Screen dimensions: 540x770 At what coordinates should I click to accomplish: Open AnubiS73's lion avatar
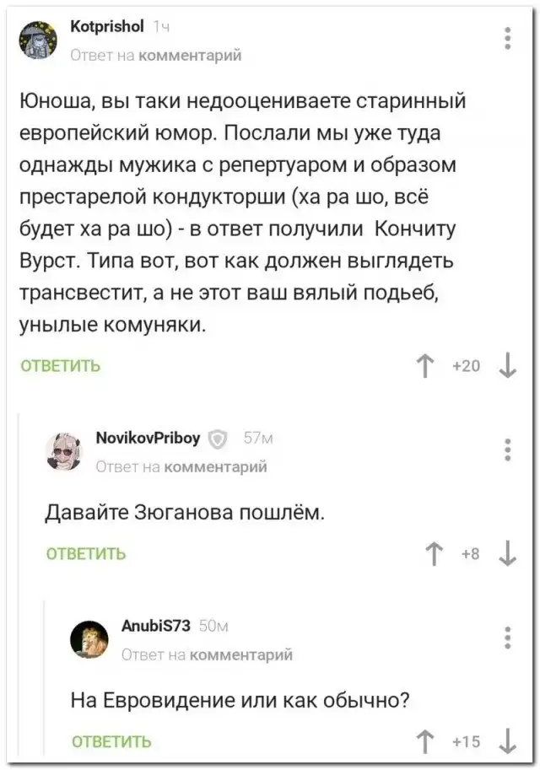click(90, 638)
